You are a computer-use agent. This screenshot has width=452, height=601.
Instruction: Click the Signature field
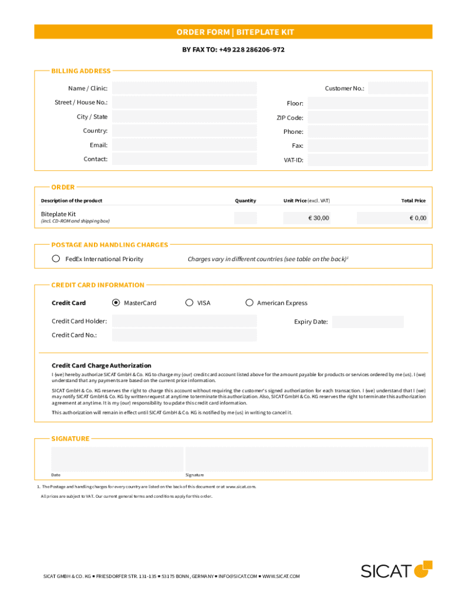pyautogui.click(x=306, y=459)
